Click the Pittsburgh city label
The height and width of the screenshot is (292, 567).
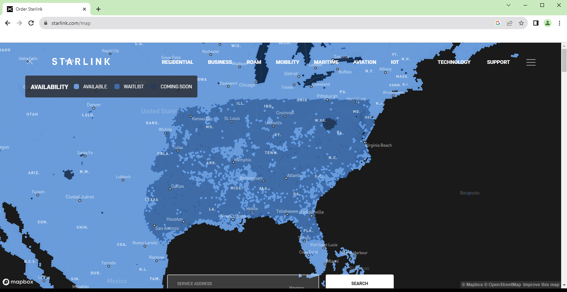pos(327,96)
